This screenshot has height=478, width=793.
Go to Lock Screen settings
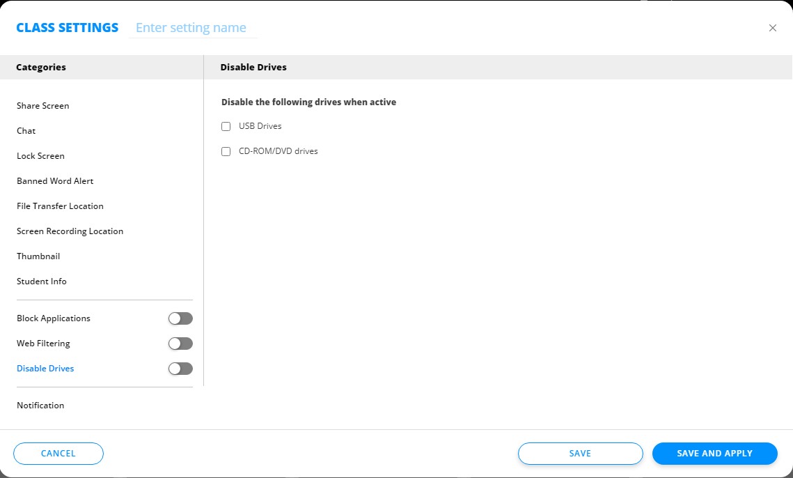pos(40,156)
